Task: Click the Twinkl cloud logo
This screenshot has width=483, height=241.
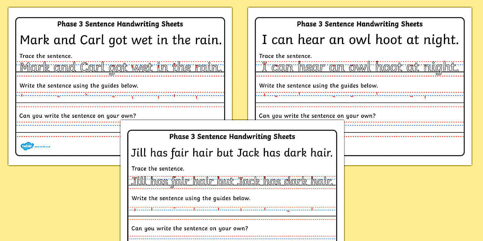Action: [x=28, y=145]
